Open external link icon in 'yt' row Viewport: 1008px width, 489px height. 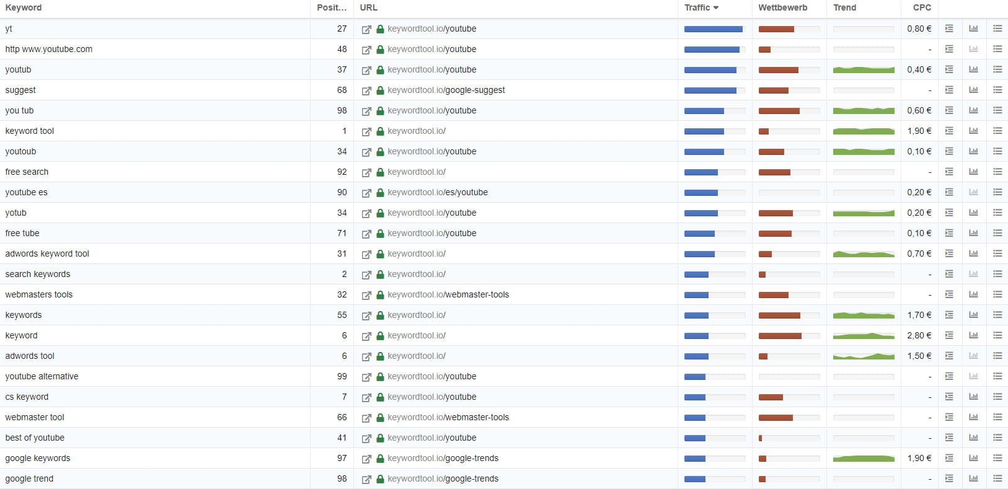click(x=366, y=29)
